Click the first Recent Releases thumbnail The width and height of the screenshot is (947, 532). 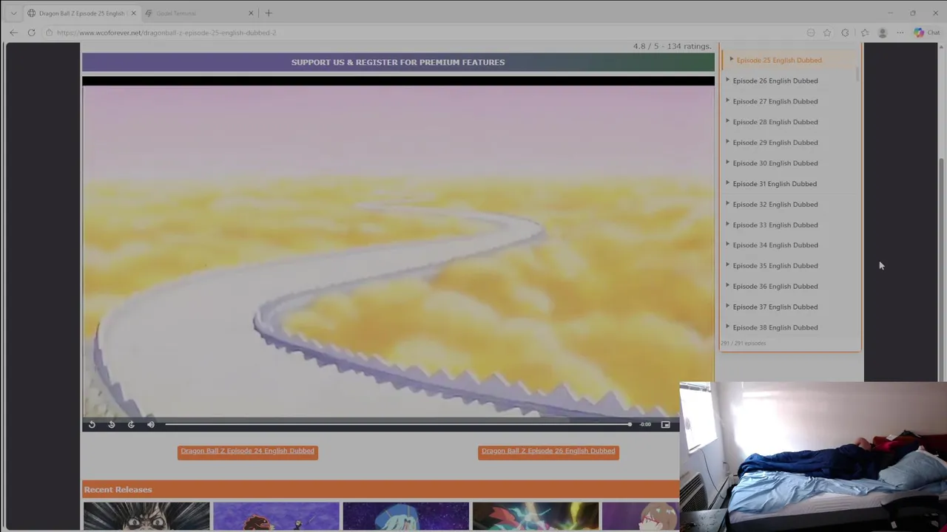click(x=146, y=516)
